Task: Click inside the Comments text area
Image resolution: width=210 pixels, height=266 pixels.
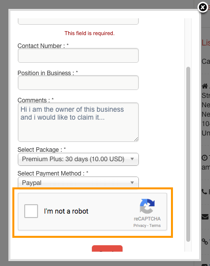Action: 78,122
